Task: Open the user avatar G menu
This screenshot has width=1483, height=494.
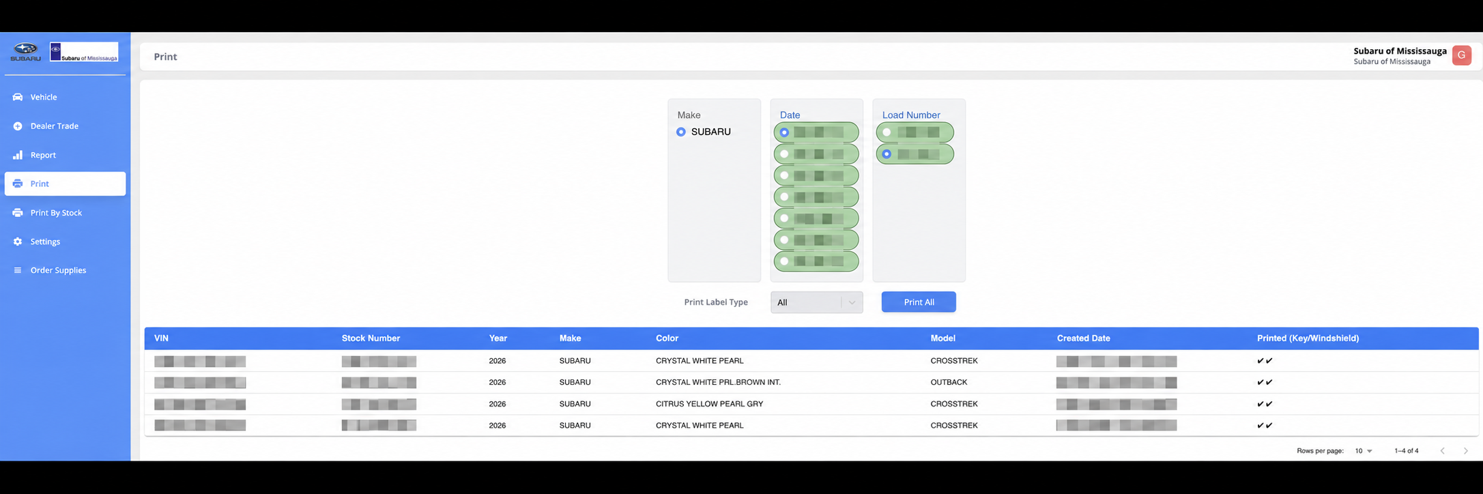Action: 1461,55
